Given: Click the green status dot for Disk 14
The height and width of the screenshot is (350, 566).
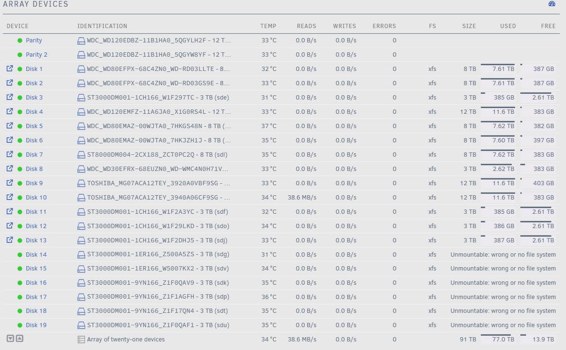Looking at the screenshot, I should click(x=20, y=255).
